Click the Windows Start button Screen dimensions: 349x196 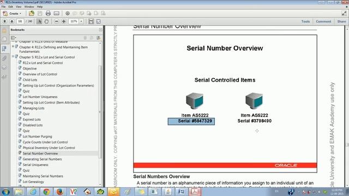pos(5,192)
